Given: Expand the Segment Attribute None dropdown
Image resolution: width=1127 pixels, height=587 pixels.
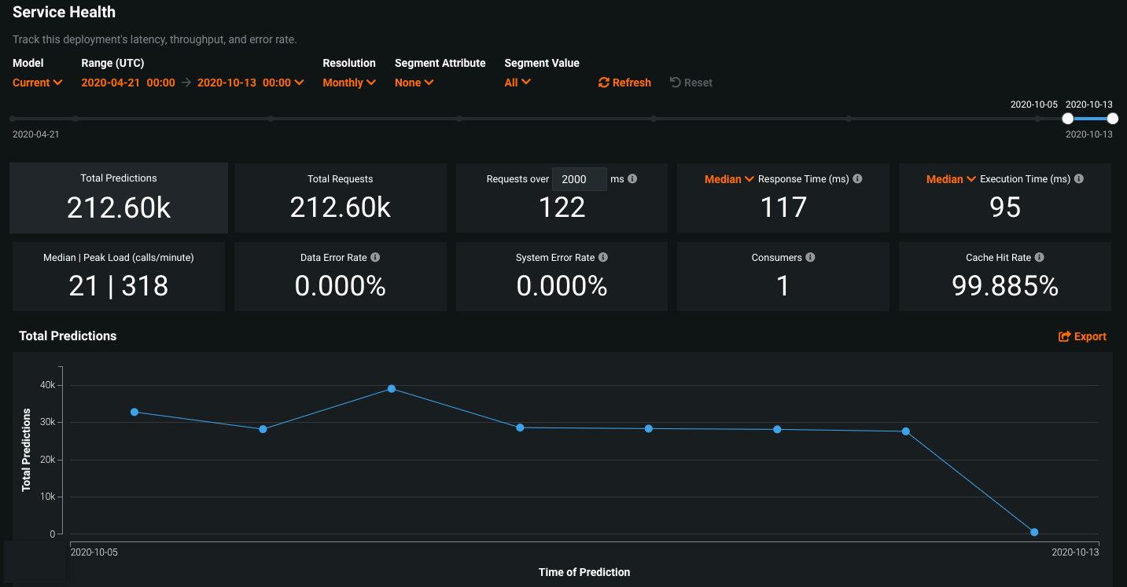Looking at the screenshot, I should (x=414, y=83).
